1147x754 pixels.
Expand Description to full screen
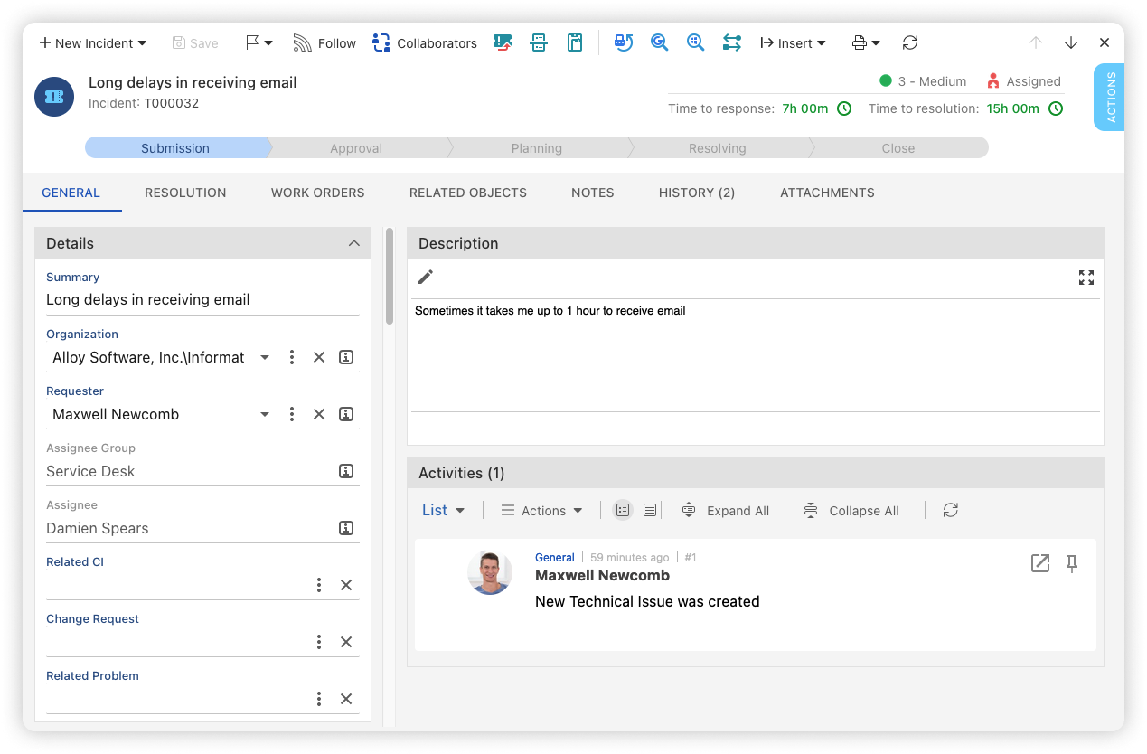point(1086,278)
